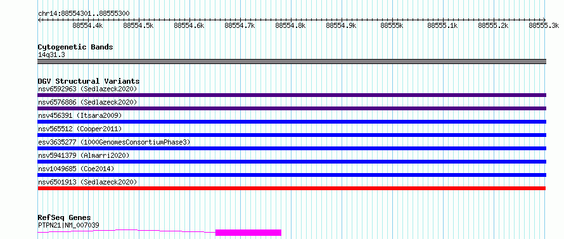
Task: Click the nsv5941379 (Almarri2020) variant label
Action: 84,155
